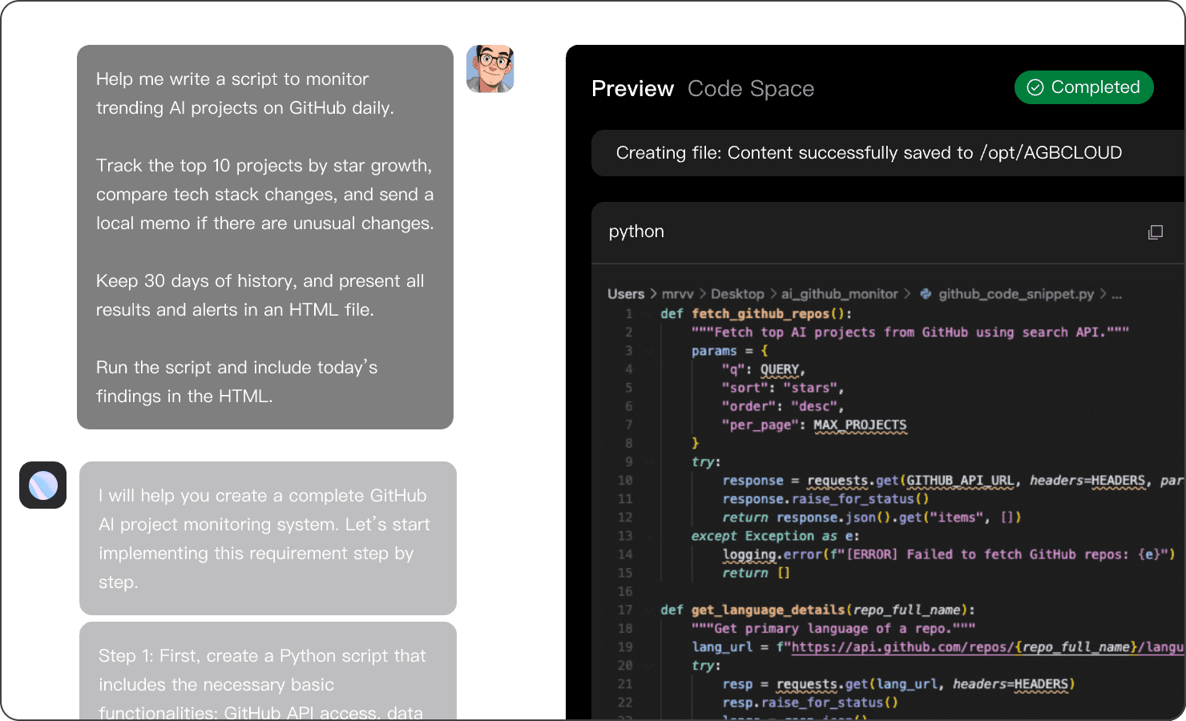This screenshot has height=721, width=1186.
Task: Navigate to Users via the breadcrumb
Action: coord(627,294)
